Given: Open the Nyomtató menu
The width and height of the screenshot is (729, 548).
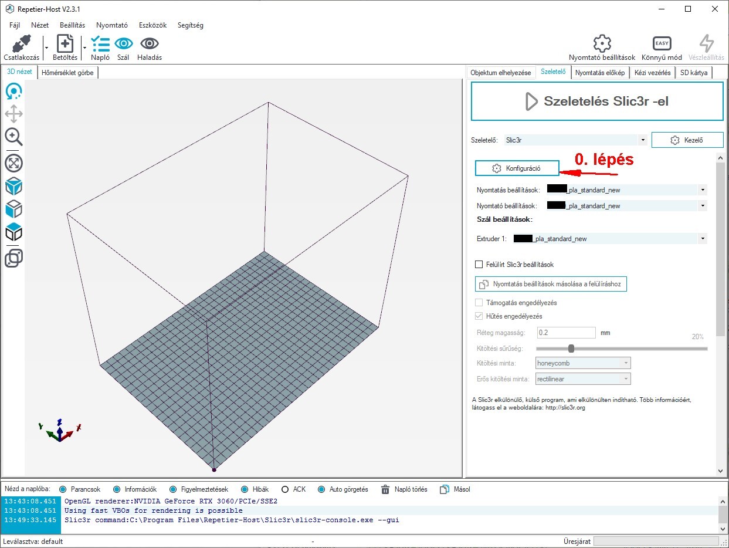Looking at the screenshot, I should 112,25.
